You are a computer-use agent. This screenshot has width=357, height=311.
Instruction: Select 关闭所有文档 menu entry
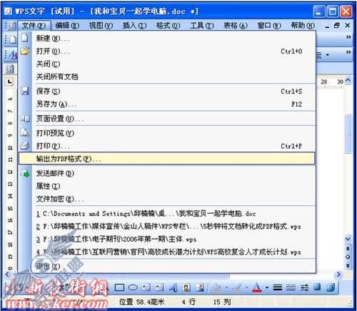click(x=167, y=76)
